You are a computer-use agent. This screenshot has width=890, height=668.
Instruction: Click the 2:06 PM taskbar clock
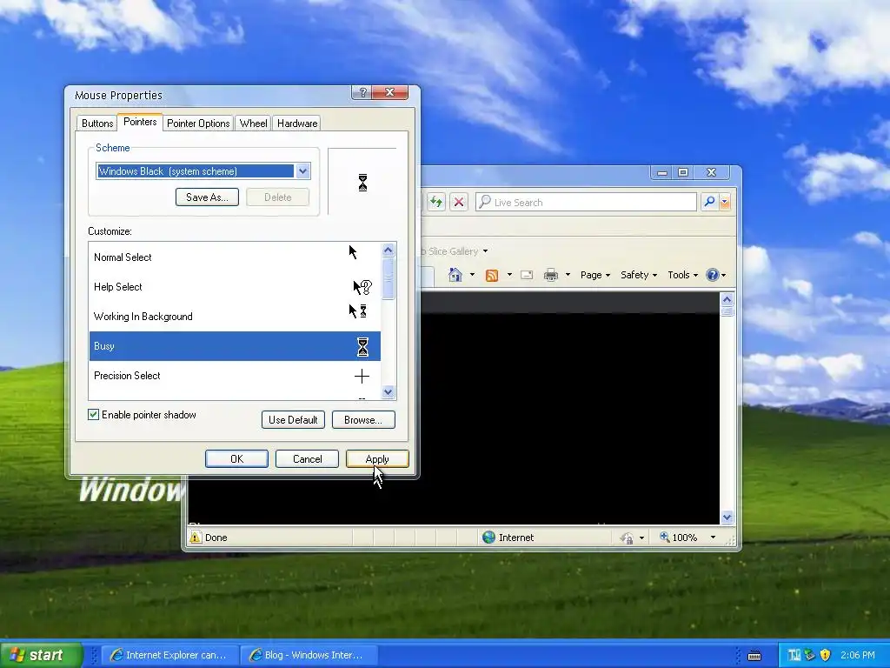pyautogui.click(x=858, y=655)
